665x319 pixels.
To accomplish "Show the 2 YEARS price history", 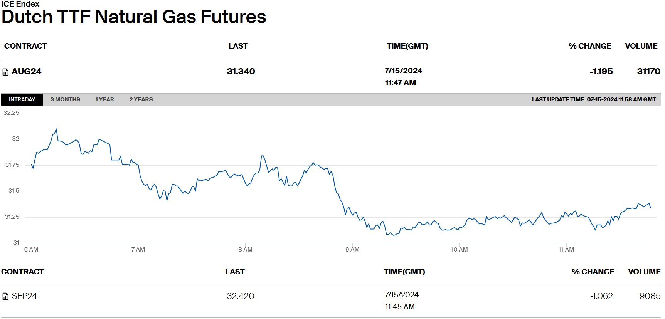I will point(141,99).
